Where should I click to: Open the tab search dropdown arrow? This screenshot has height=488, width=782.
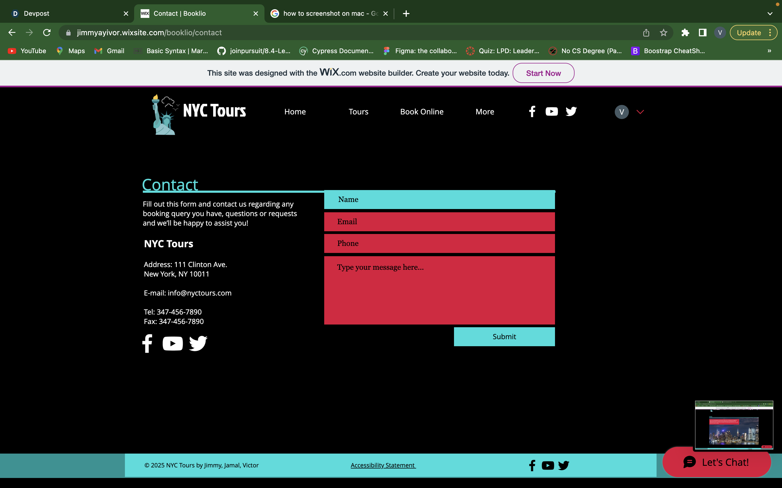(770, 14)
